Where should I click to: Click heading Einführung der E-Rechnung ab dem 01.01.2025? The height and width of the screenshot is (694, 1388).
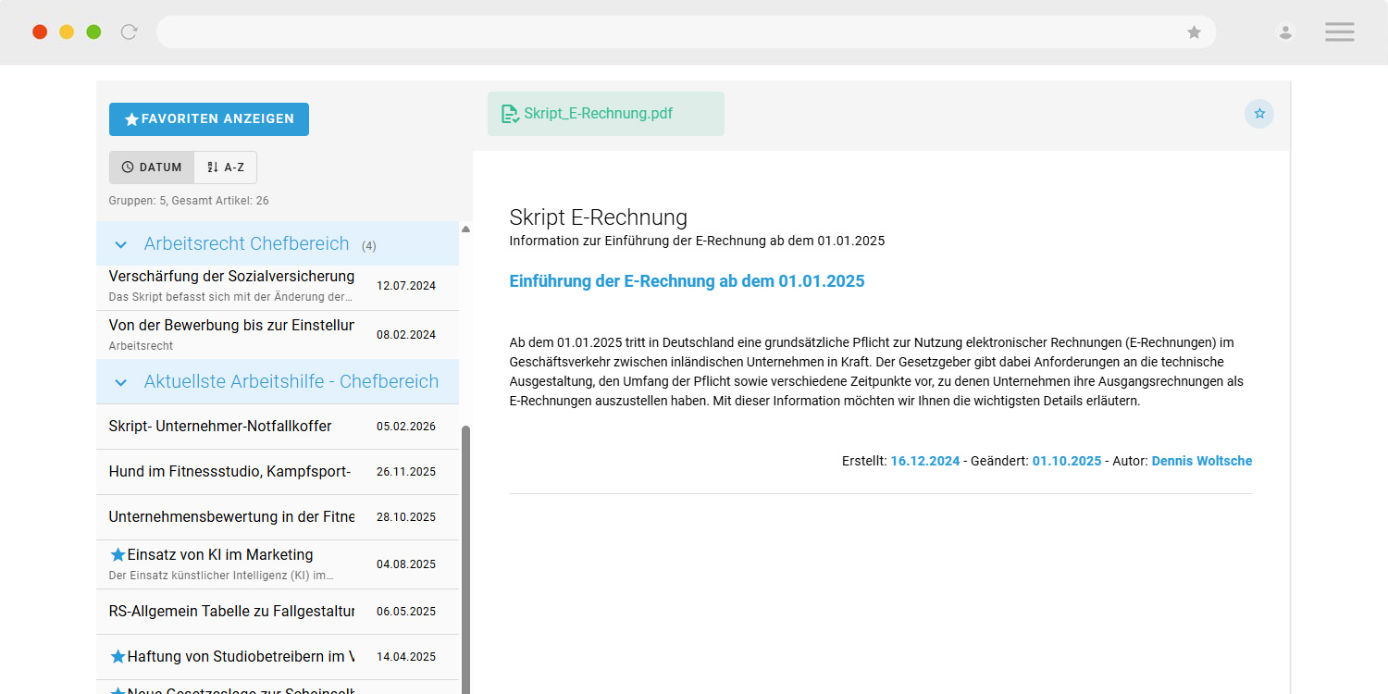[x=687, y=281]
